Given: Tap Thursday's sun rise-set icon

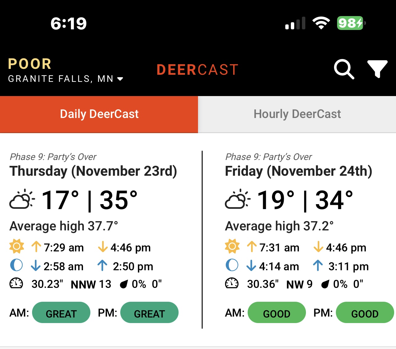Looking at the screenshot, I should [x=17, y=246].
